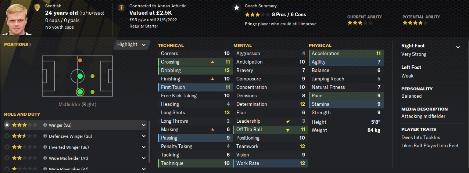
Task: Expand the Winger (Su) role chevron
Action: [x=144, y=125]
